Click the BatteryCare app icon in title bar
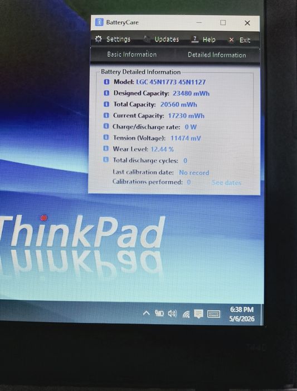The height and width of the screenshot is (391, 297). 99,22
